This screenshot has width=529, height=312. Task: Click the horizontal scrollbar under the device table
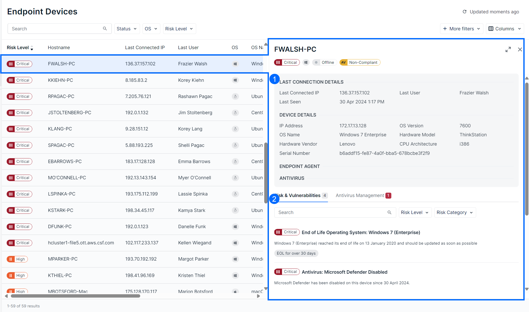pyautogui.click(x=75, y=296)
